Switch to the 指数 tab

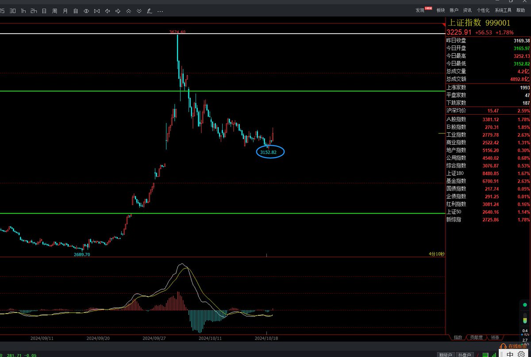(458, 337)
